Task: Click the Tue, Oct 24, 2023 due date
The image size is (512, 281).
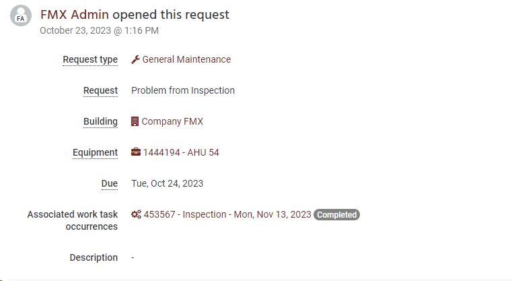Action: click(x=167, y=183)
